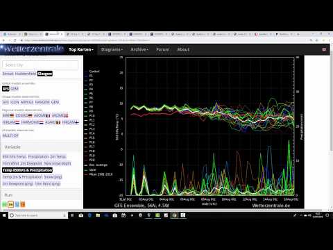The height and width of the screenshot is (250, 333).
Task: Select COSMO regional model
Action: pyautogui.click(x=24, y=115)
